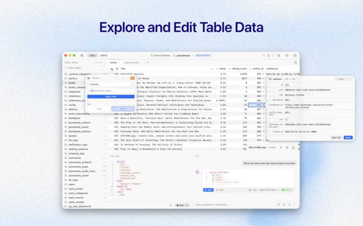Open the goodreads_books table in sidebar

(x=78, y=127)
